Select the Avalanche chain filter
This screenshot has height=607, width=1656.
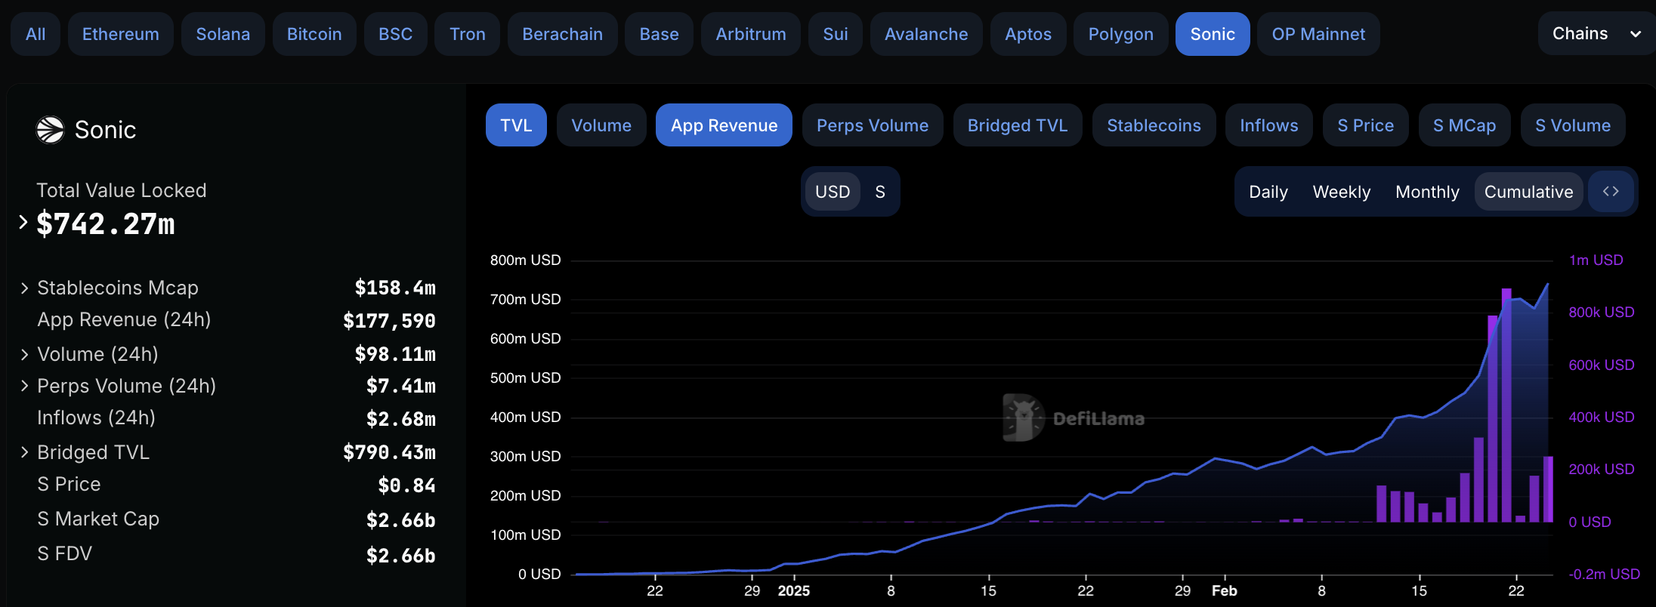tap(926, 34)
